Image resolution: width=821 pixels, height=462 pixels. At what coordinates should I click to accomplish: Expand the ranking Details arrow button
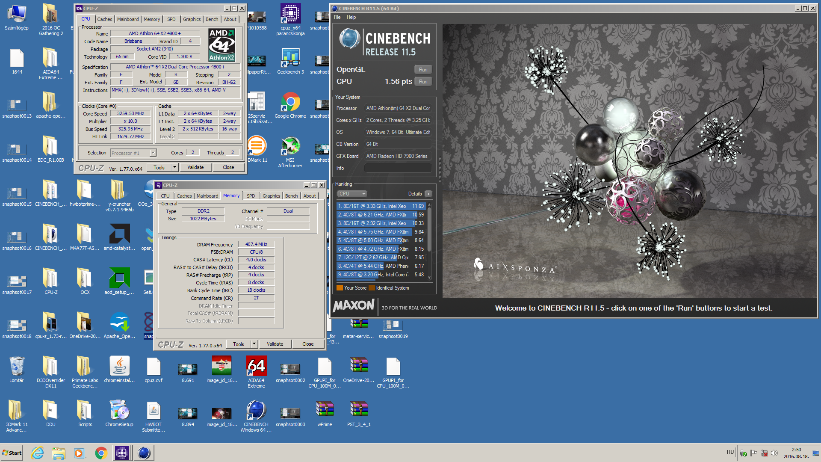(428, 194)
